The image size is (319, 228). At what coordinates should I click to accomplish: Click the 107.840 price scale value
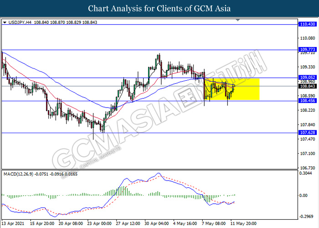click(x=308, y=124)
